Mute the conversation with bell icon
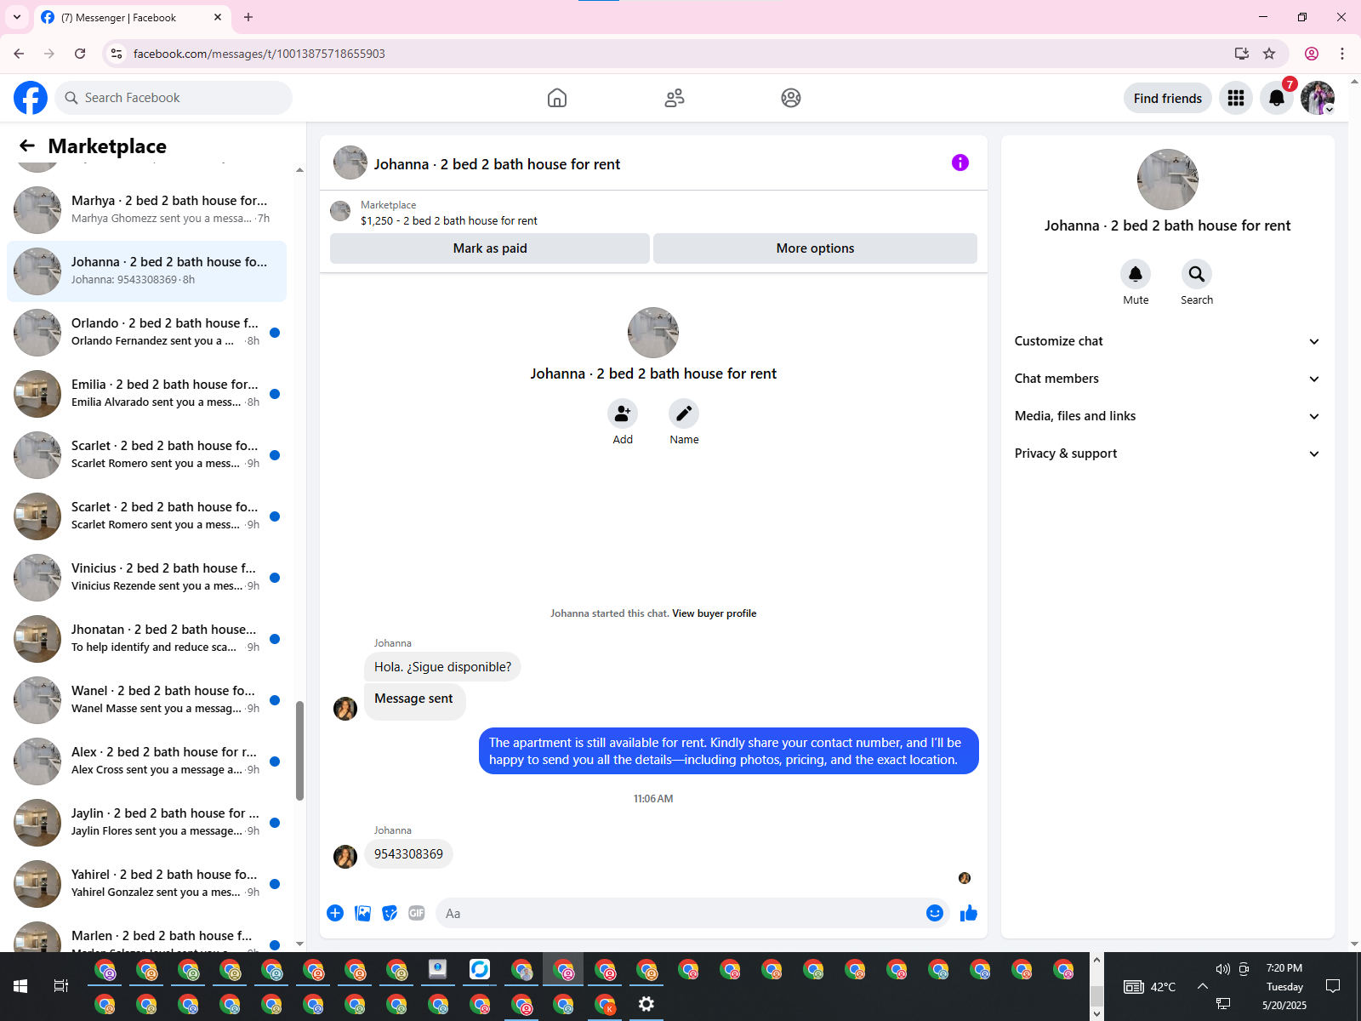Viewport: 1361px width, 1021px height. tap(1136, 274)
